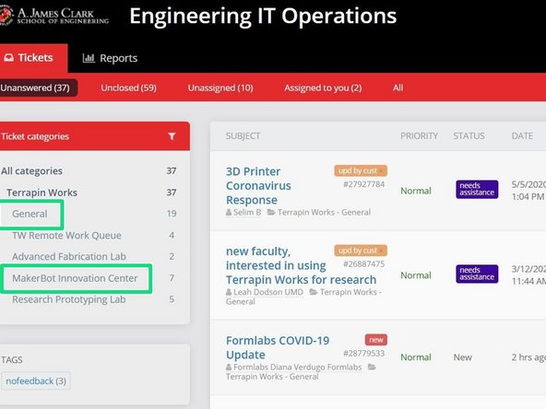
Task: Click the nofeedback tag
Action: click(x=36, y=380)
